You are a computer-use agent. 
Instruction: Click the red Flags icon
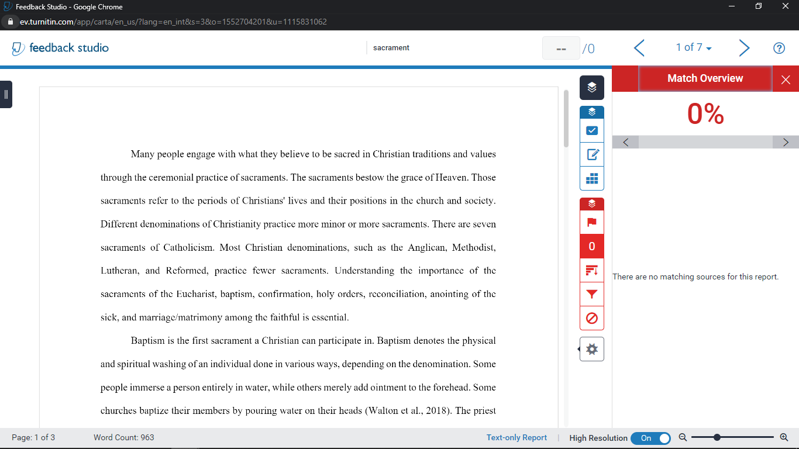click(x=591, y=222)
